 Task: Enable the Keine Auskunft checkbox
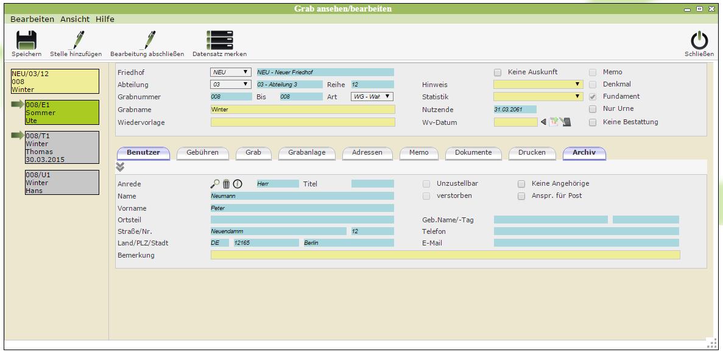click(x=498, y=72)
